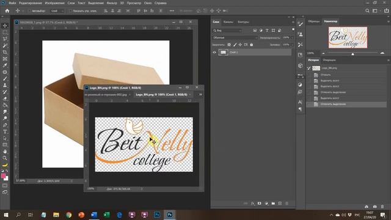
Task: Click the Navigator zoom slider handle
Action: tap(353, 54)
